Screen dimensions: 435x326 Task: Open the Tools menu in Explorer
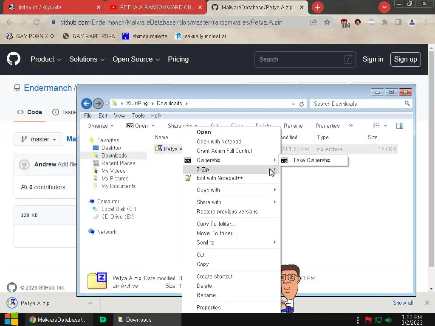(138, 115)
